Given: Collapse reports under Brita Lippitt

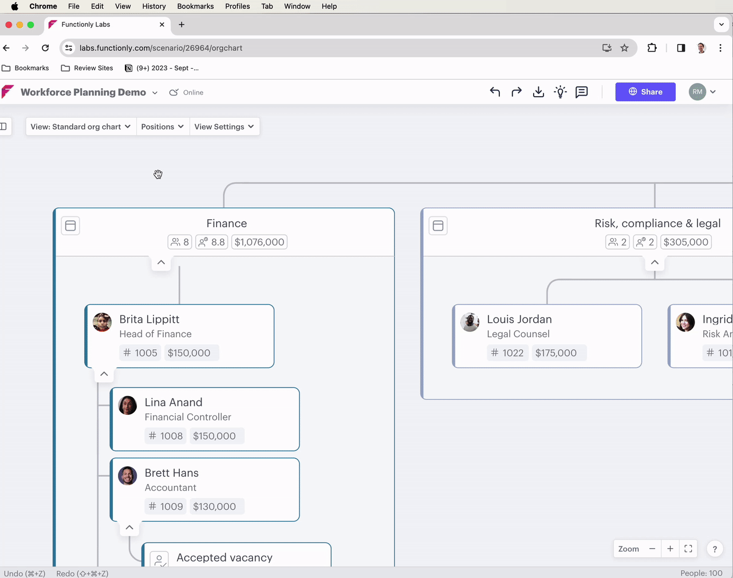Looking at the screenshot, I should (x=104, y=374).
